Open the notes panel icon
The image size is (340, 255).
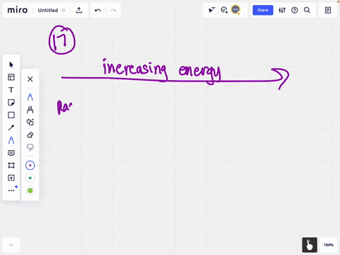coord(328,10)
